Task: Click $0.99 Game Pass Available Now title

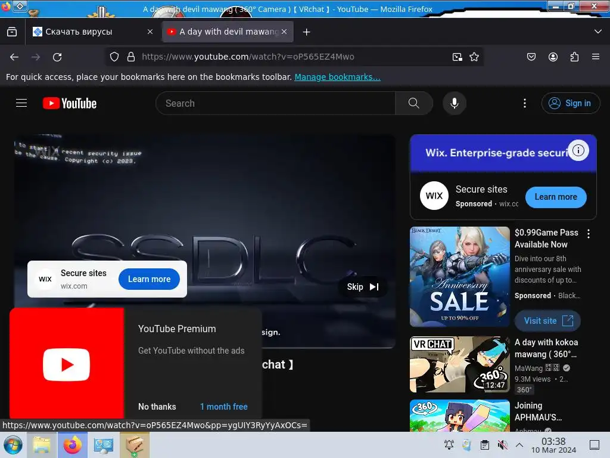Action: click(x=546, y=239)
